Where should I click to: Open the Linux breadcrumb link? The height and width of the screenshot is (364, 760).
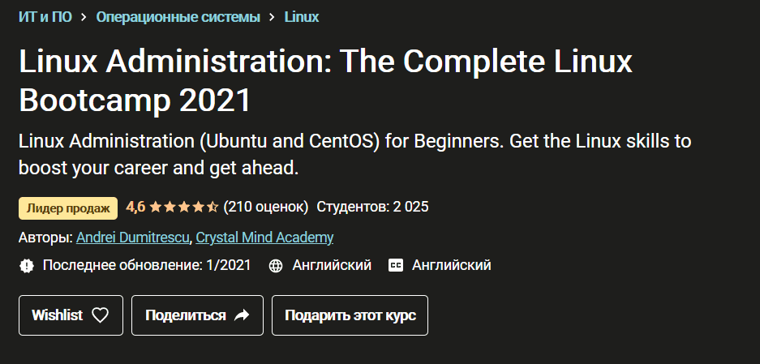[302, 16]
